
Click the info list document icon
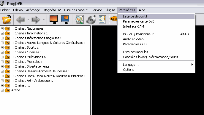click(x=102, y=20)
